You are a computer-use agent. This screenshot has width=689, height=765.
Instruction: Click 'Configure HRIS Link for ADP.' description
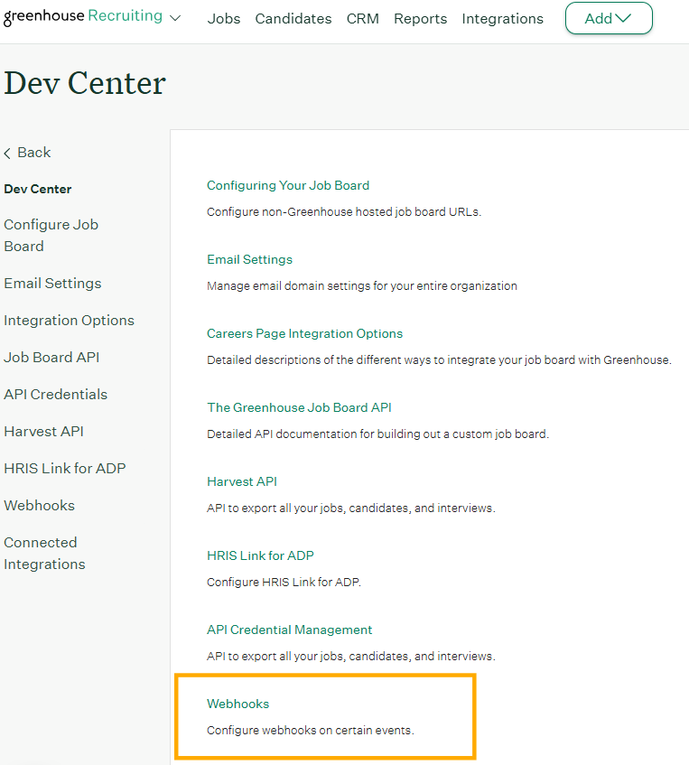point(284,582)
